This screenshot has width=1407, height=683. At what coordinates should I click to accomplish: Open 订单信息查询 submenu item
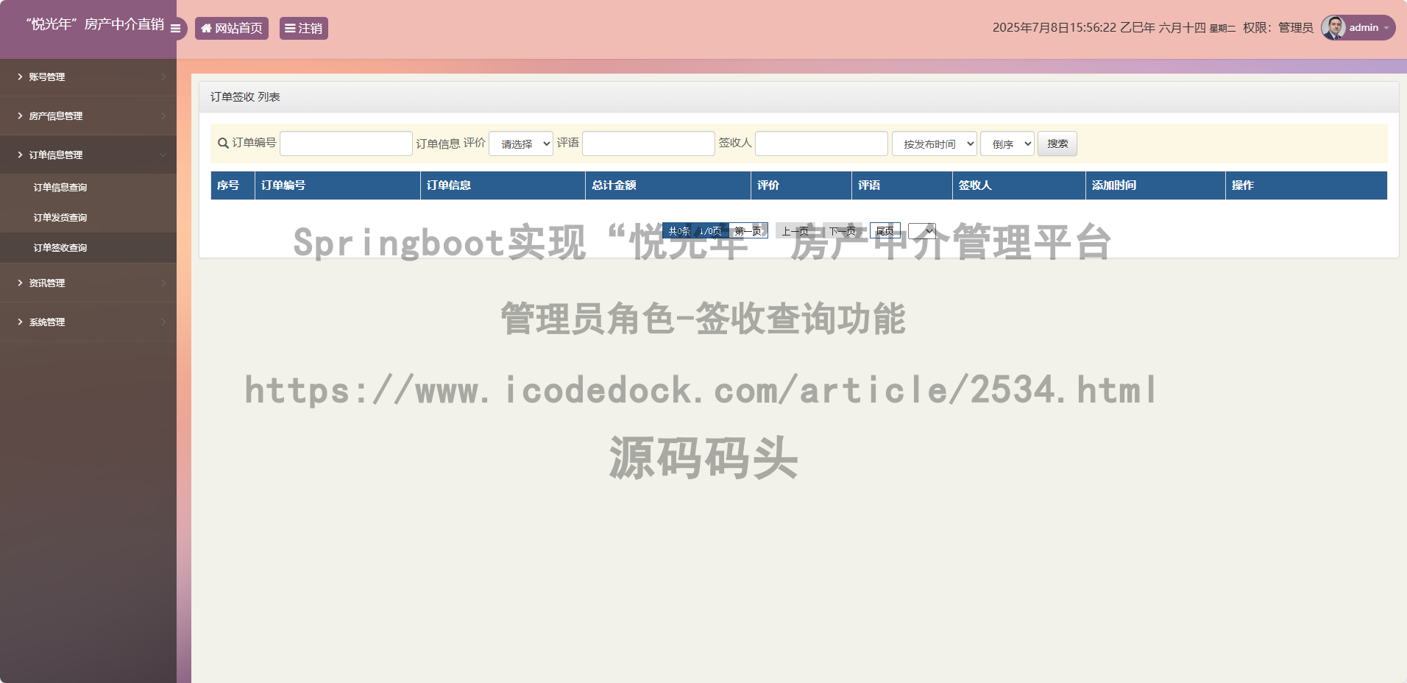tap(88, 187)
